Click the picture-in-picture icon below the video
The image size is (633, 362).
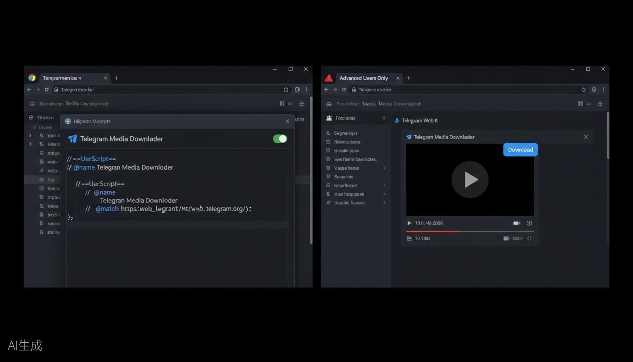pos(517,223)
